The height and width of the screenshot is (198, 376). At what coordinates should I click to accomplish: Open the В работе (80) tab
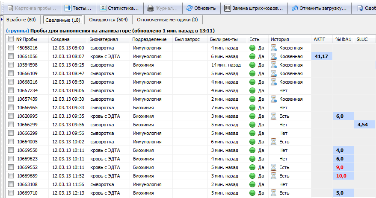coord(21,20)
